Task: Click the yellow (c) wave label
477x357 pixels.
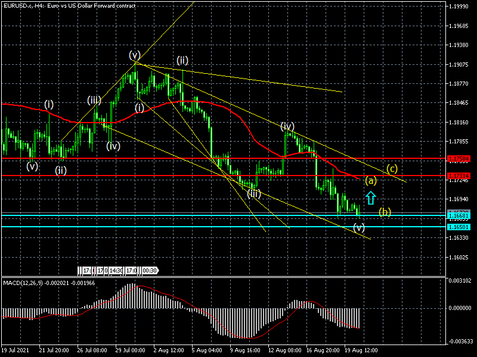Action: (392, 168)
